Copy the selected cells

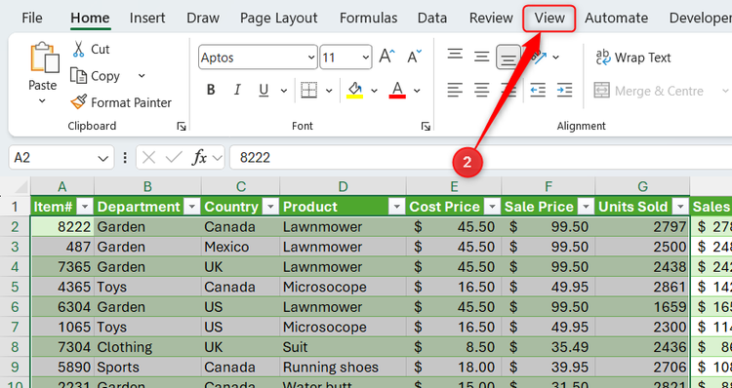[x=78, y=75]
